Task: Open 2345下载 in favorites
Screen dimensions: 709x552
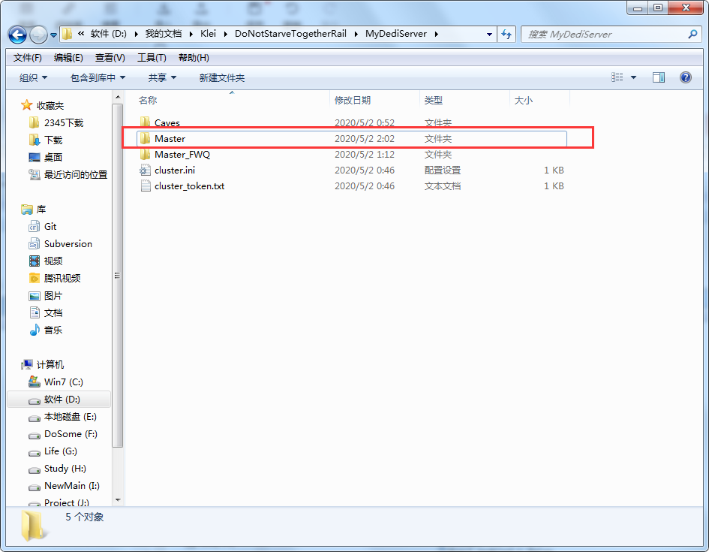Action: [x=63, y=122]
